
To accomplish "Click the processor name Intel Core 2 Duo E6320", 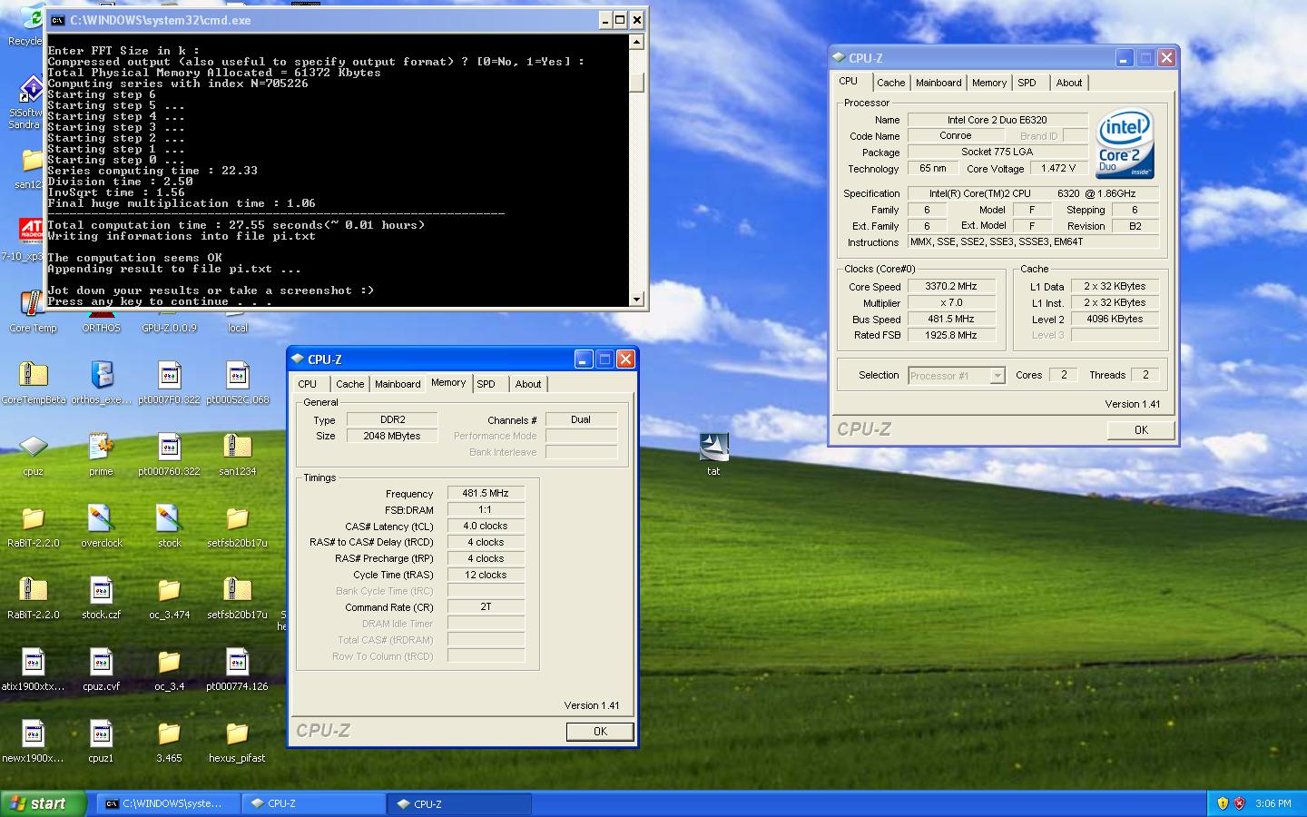I will click(997, 120).
